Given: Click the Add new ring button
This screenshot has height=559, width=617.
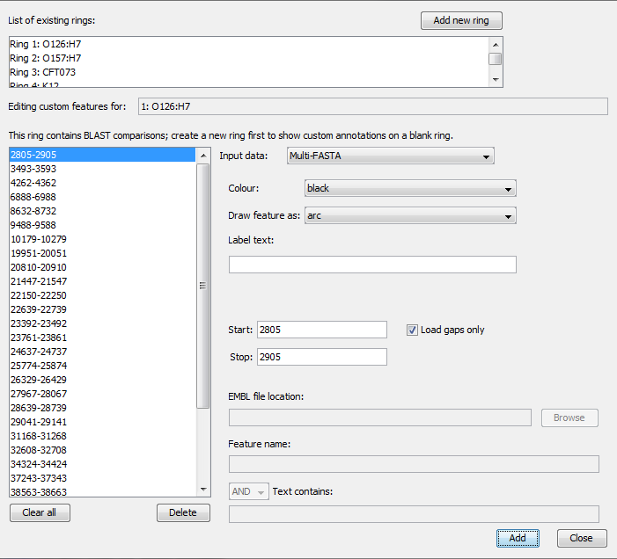Looking at the screenshot, I should [x=461, y=20].
